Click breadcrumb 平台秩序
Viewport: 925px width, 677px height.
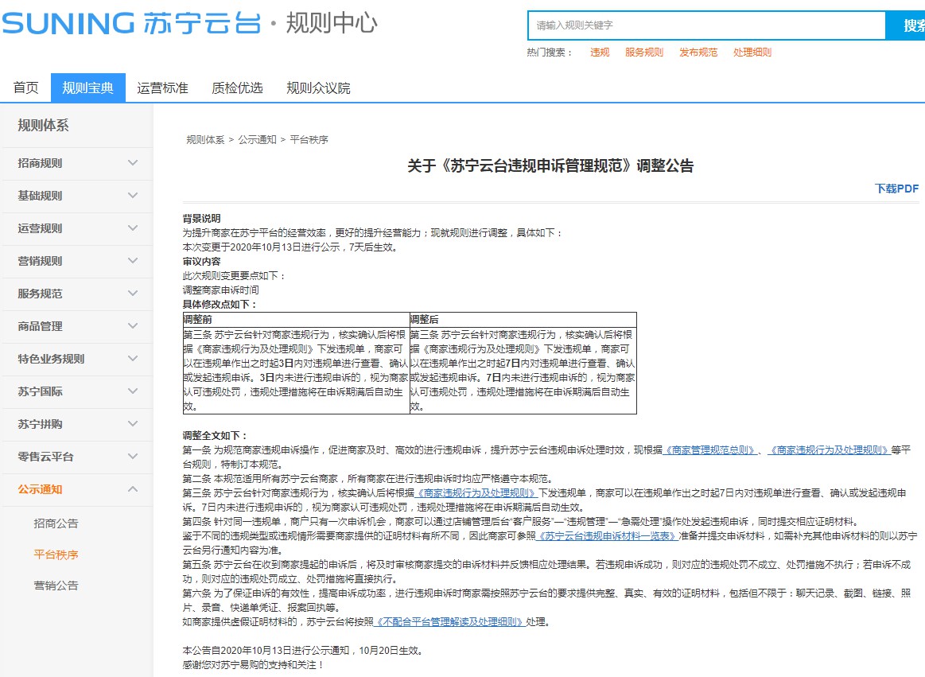pos(309,140)
